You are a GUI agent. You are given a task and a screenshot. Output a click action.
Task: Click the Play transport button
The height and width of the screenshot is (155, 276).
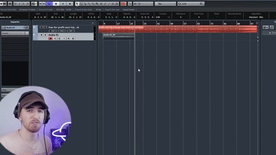pos(63,4)
